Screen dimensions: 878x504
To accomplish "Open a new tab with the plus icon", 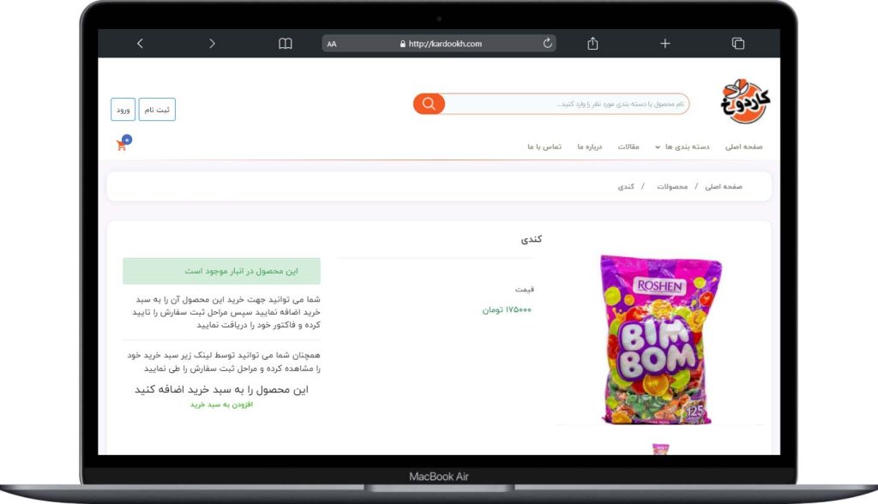I will [x=665, y=44].
